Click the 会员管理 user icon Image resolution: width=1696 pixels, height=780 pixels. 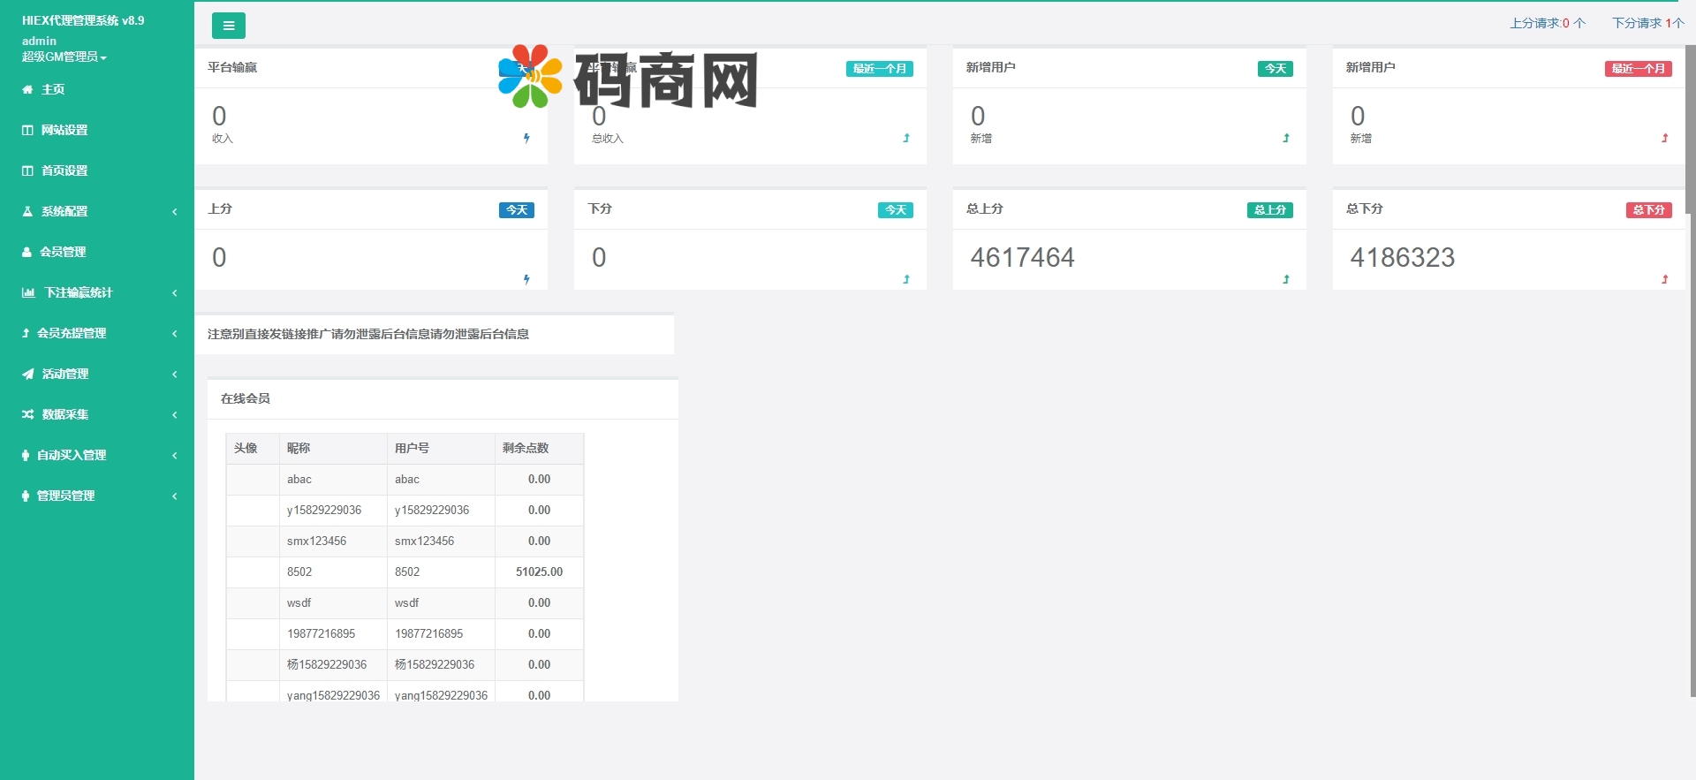26,252
